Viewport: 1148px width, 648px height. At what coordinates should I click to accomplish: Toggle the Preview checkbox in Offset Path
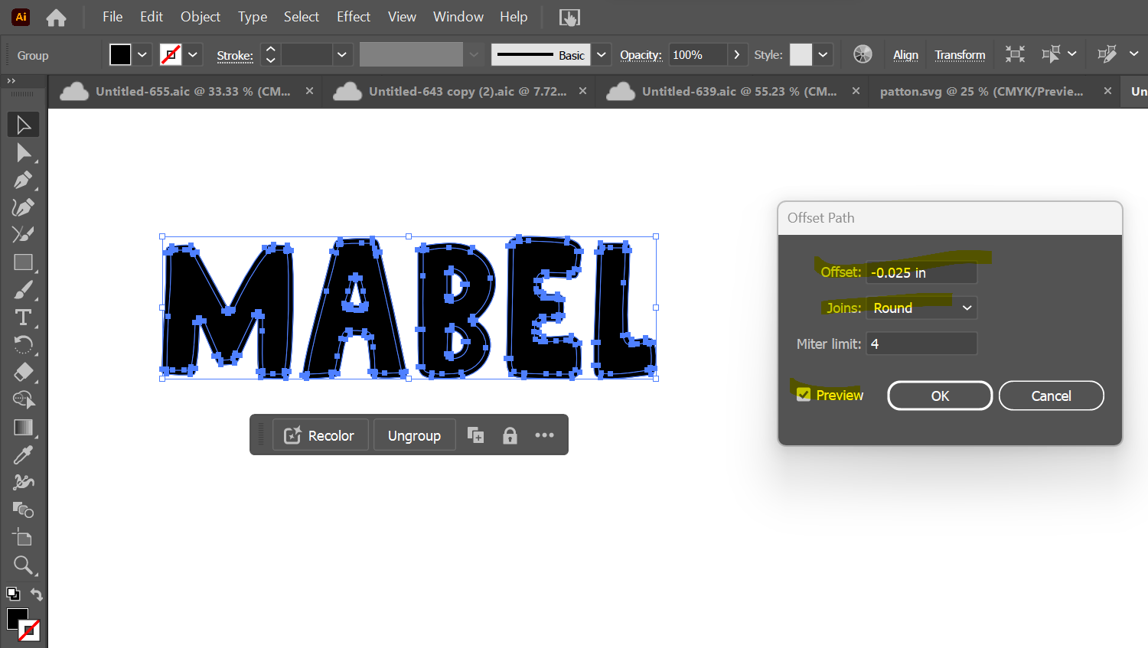[804, 395]
